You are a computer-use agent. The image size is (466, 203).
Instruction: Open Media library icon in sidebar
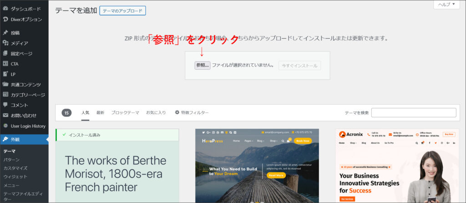[x=5, y=43]
